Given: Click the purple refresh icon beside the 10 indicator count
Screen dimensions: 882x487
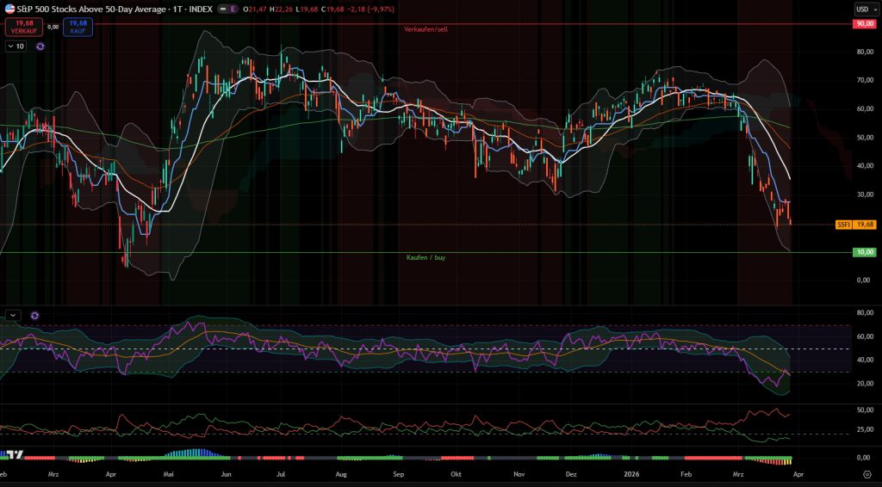Looking at the screenshot, I should coord(40,46).
